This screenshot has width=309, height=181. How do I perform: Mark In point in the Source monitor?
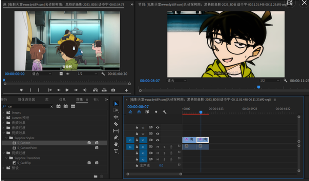(30, 90)
